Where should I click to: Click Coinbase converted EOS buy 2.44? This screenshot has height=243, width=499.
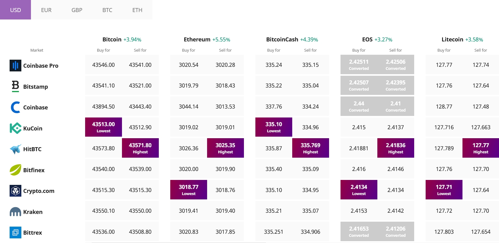(359, 106)
